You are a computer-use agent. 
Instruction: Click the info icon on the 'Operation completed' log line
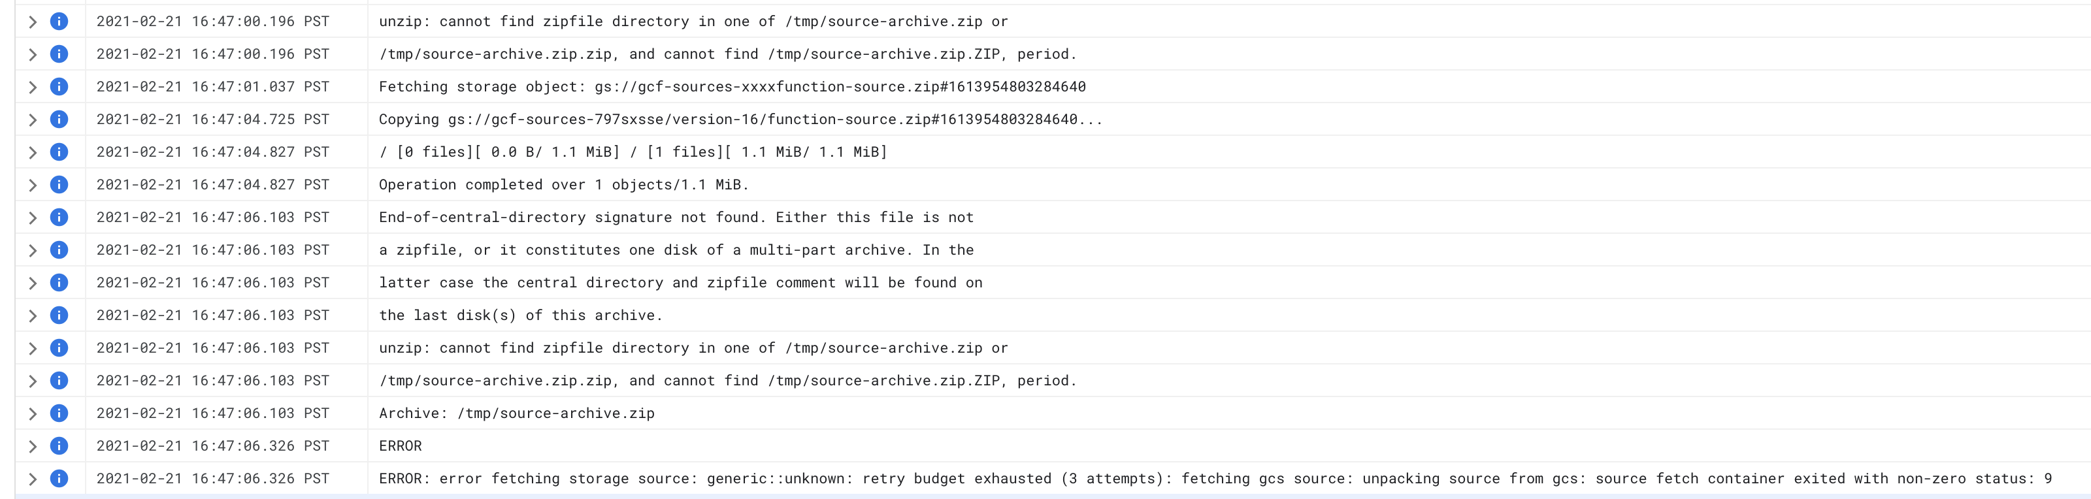[58, 184]
